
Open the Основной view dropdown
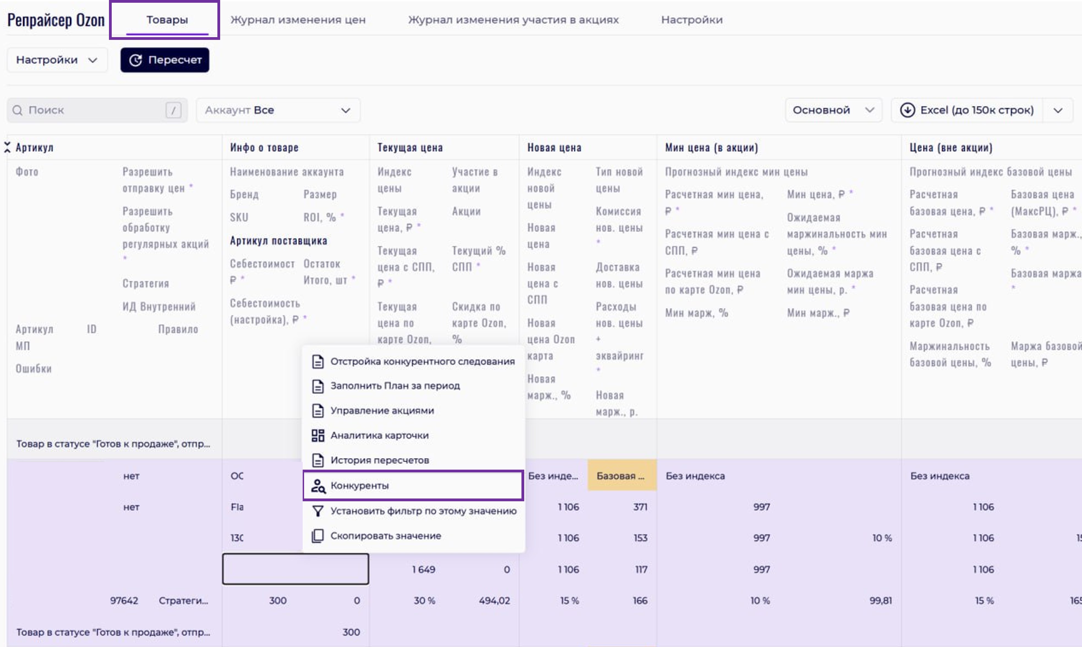[x=833, y=110]
